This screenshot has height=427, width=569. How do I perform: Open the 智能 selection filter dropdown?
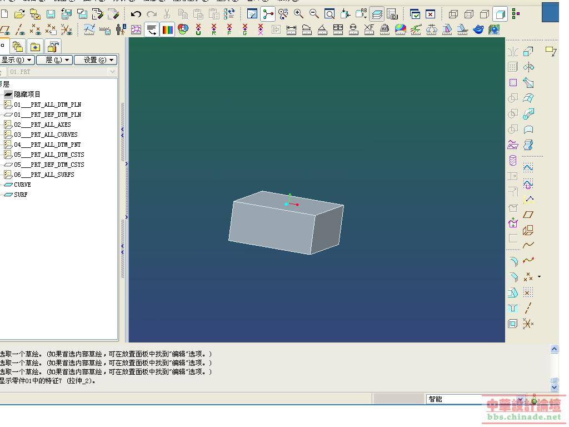pyautogui.click(x=521, y=399)
